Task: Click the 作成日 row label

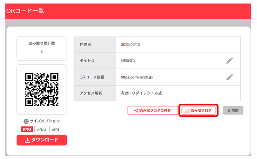Action: click(85, 44)
